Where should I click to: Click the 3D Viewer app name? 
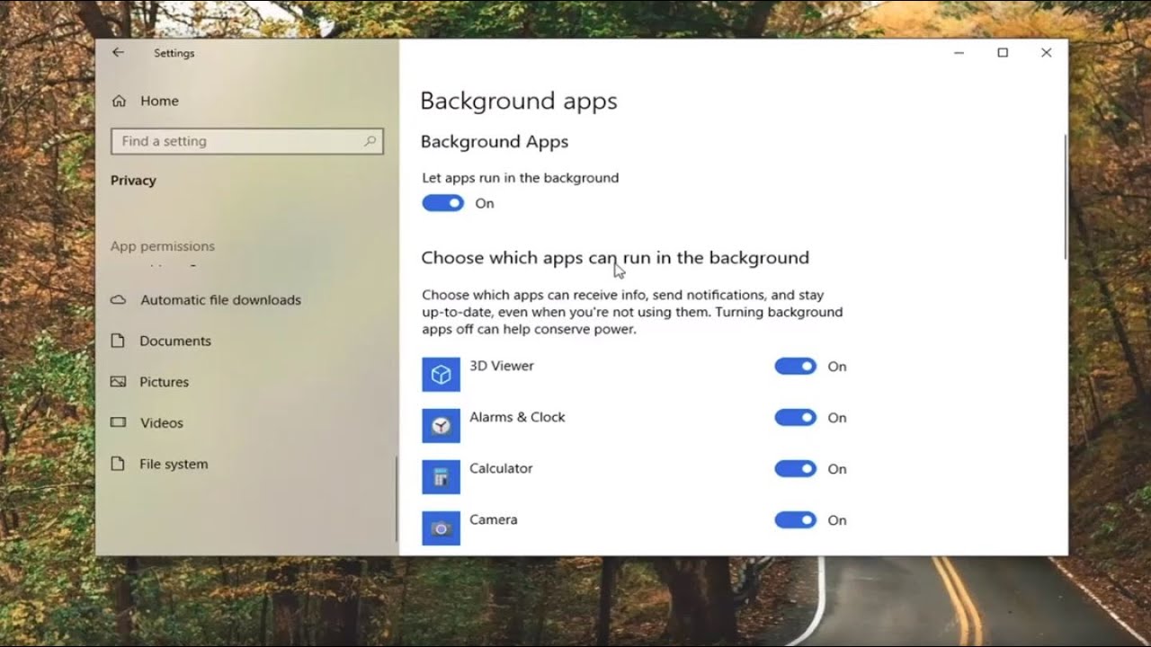502,366
